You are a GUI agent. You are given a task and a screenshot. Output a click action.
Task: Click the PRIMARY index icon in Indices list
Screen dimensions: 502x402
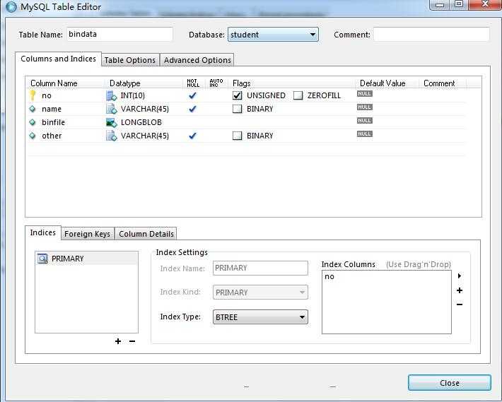click(42, 259)
